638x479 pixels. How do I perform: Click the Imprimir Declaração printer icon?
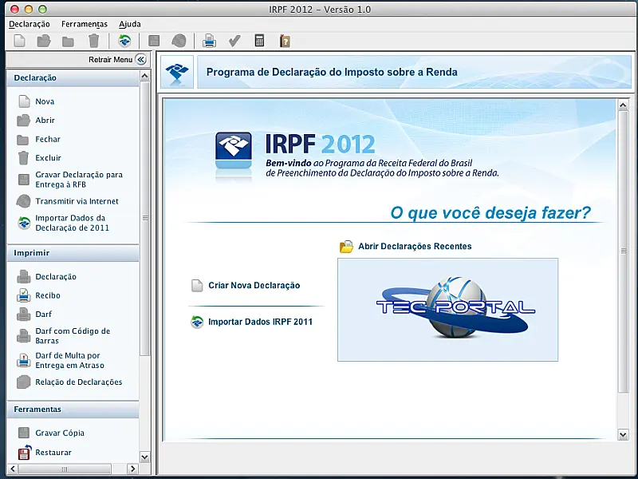click(x=24, y=276)
